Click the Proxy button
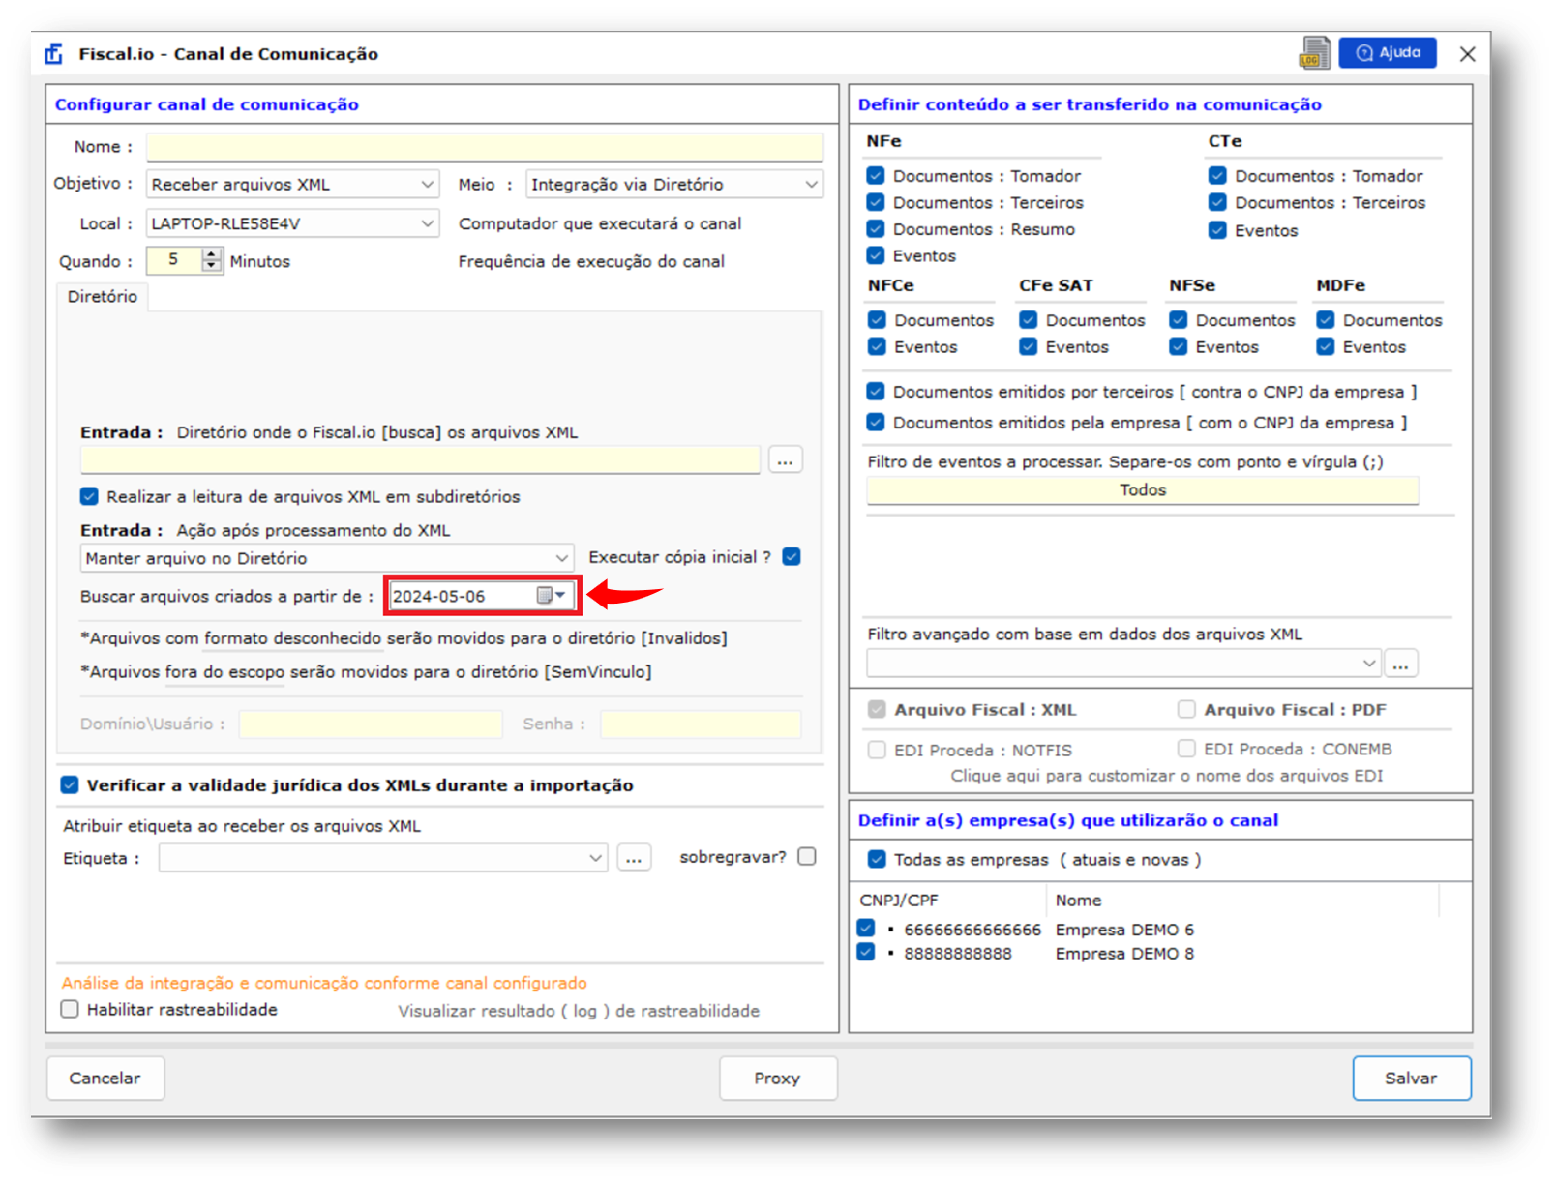Image resolution: width=1555 pixels, height=1182 pixels. [x=778, y=1079]
